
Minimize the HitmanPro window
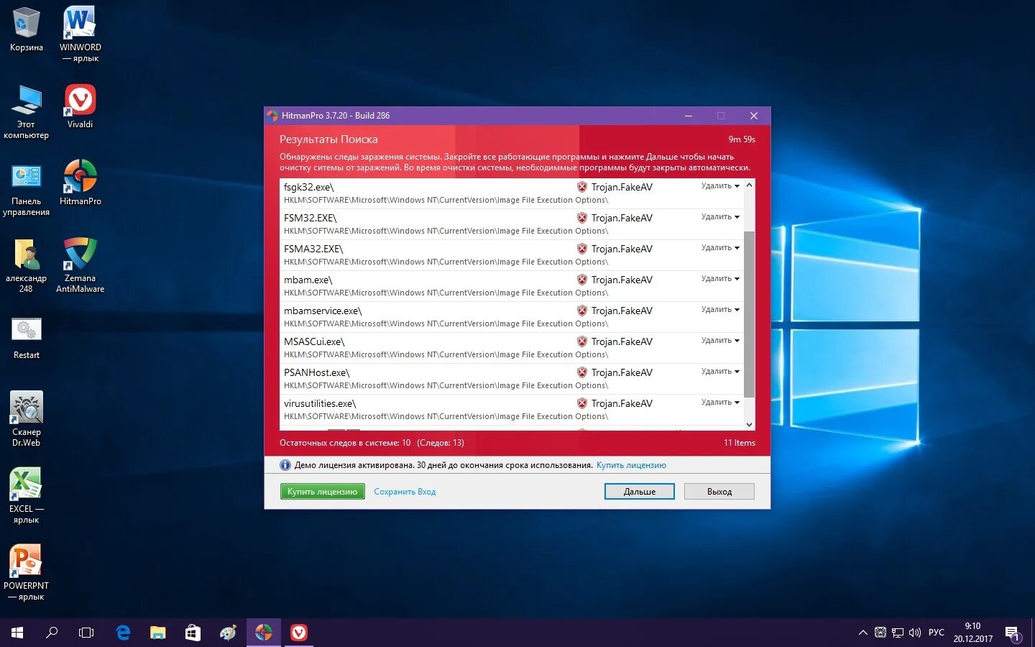[688, 116]
